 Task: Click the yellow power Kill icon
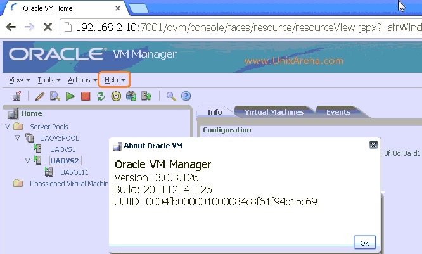(x=116, y=96)
